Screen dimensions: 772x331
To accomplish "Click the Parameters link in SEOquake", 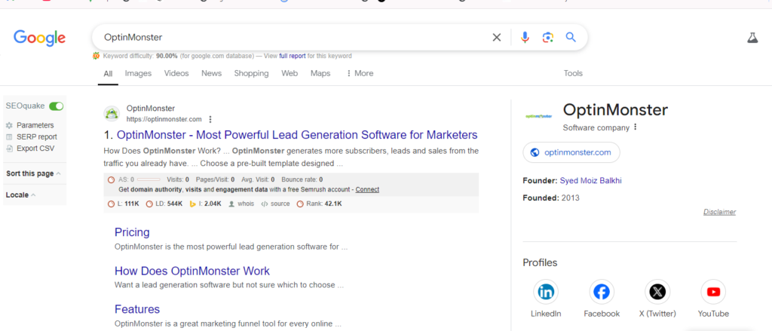I will pyautogui.click(x=35, y=126).
